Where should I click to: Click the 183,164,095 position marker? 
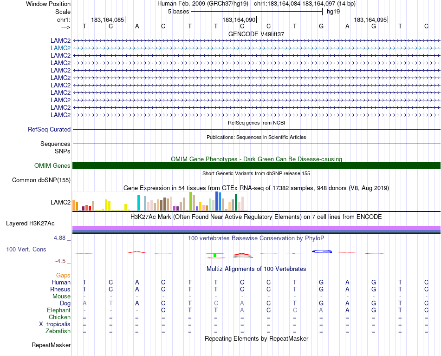[370, 20]
